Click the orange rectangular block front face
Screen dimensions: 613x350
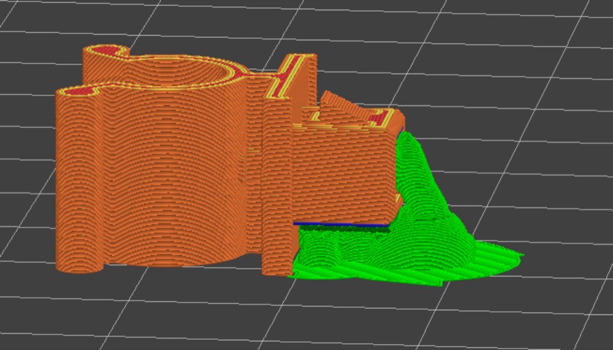[344, 176]
